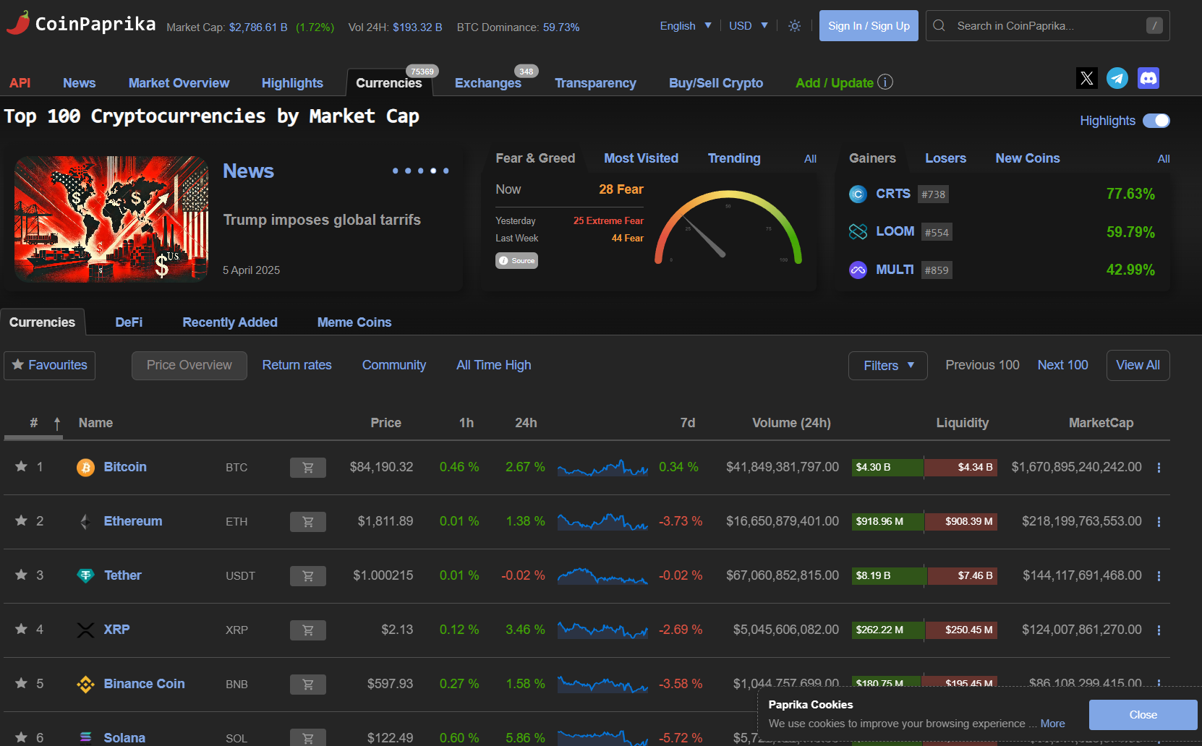Click the Fear & Greed Source button

516,261
